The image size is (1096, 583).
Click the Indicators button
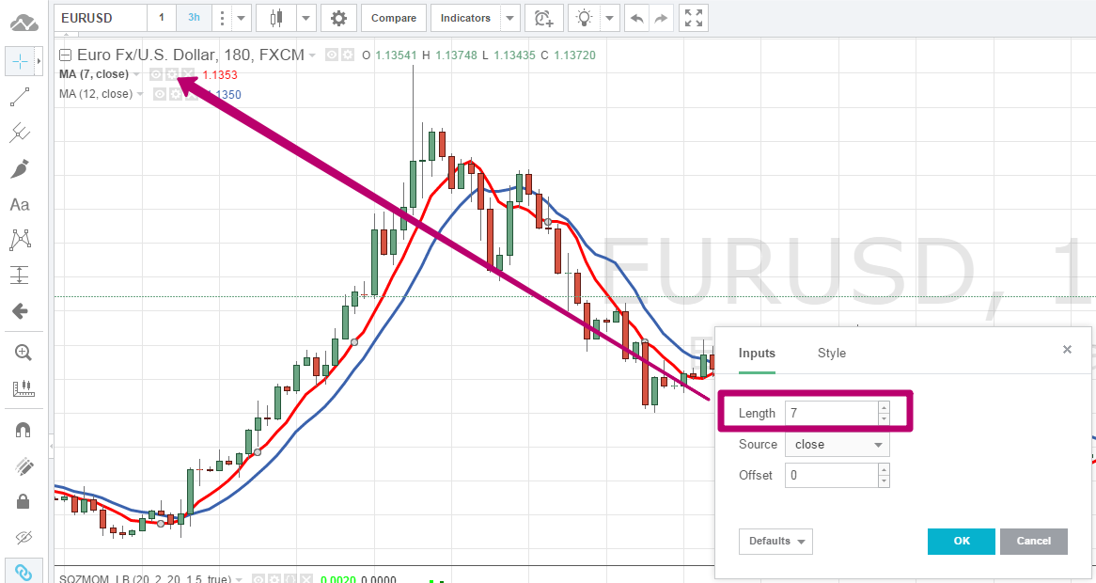coord(465,18)
